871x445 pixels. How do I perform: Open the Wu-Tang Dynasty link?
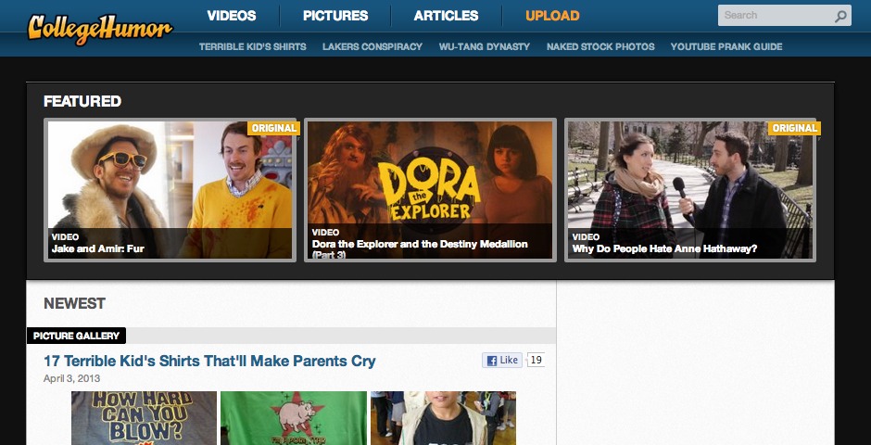click(x=485, y=46)
